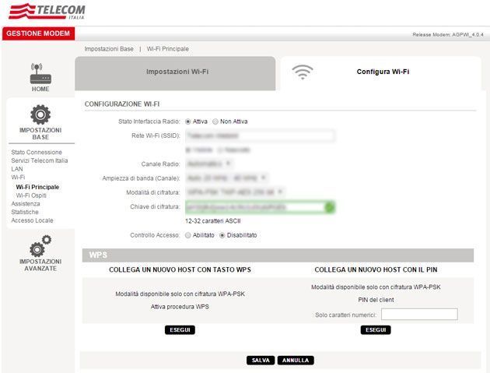Click ESEGUI under the WPS button section
This screenshot has height=373, width=490.
pyautogui.click(x=180, y=330)
